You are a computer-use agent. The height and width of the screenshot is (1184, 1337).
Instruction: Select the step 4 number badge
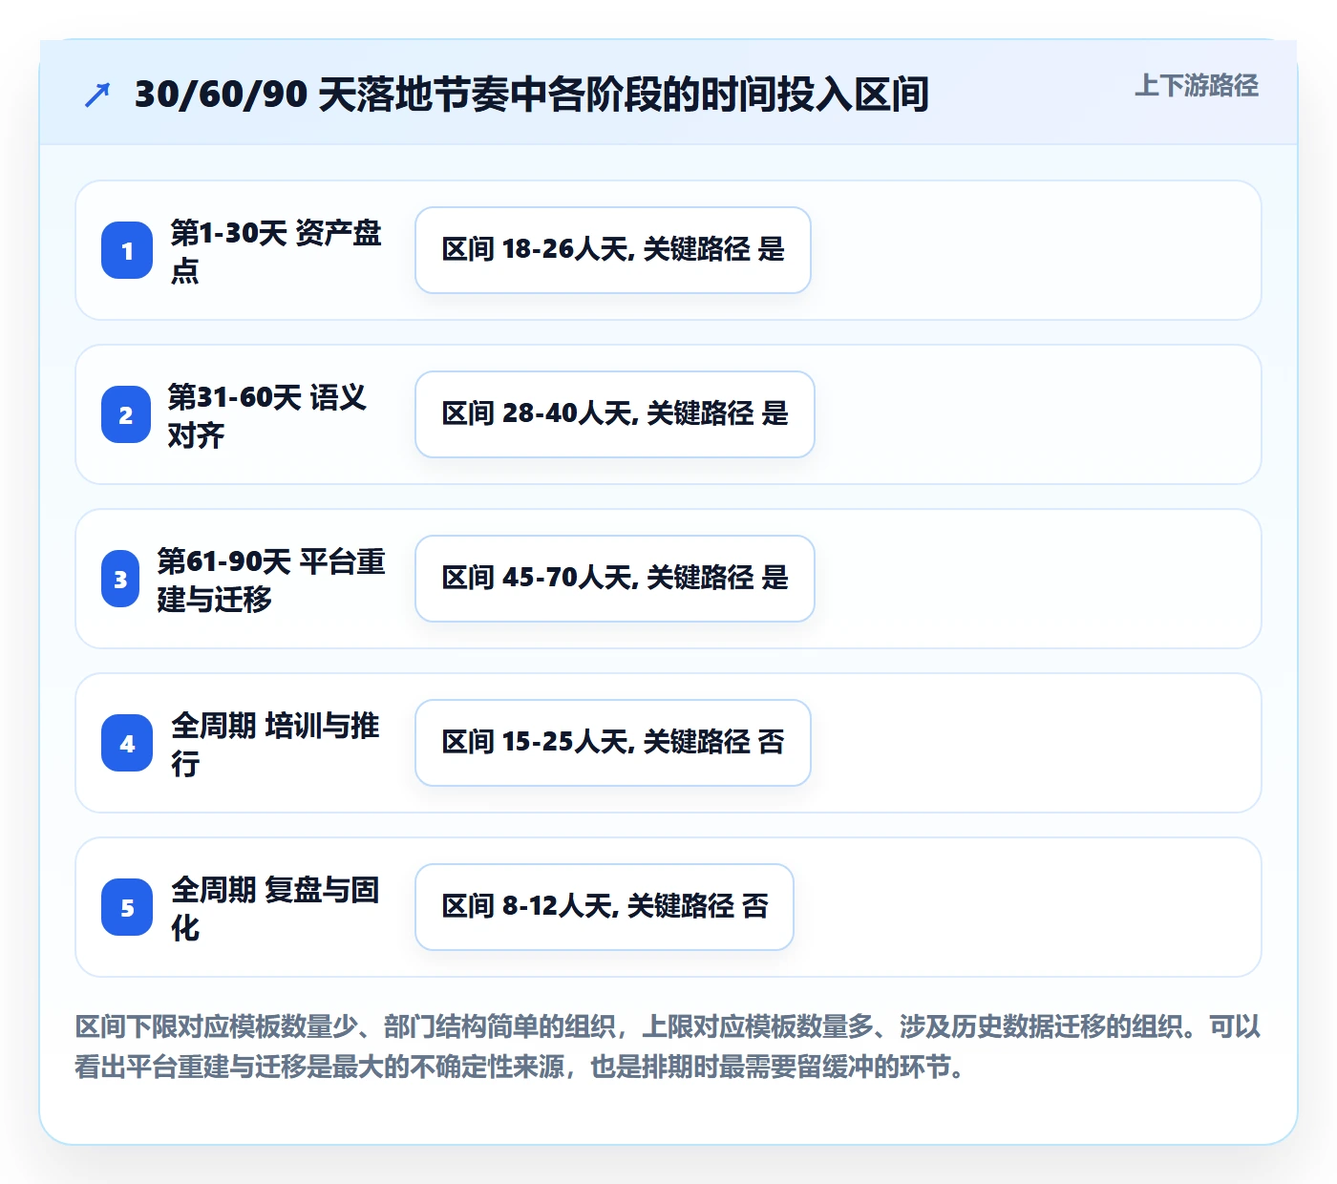pos(127,743)
